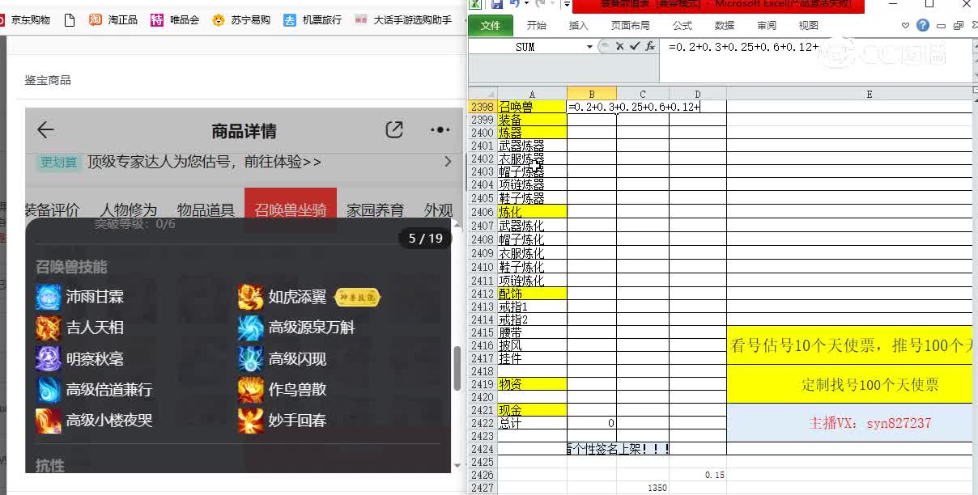
Task: Click the 更划算 tag
Action: [x=59, y=162]
